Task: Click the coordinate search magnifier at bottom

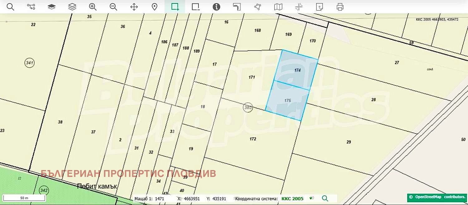Action: [x=325, y=198]
